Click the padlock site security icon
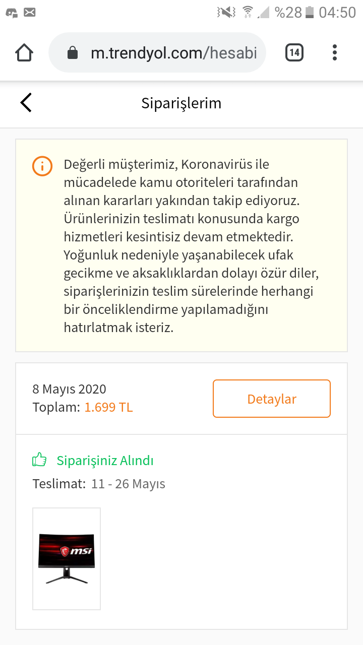This screenshot has height=645, width=363. (73, 53)
